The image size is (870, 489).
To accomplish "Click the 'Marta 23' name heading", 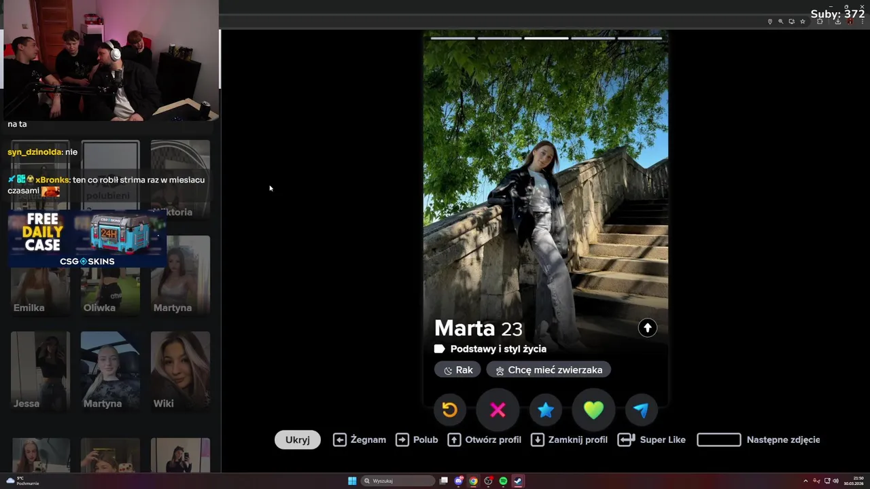I will (x=478, y=329).
